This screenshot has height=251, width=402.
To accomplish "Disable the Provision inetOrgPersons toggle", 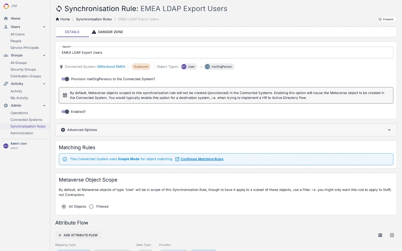I will 65,79.
